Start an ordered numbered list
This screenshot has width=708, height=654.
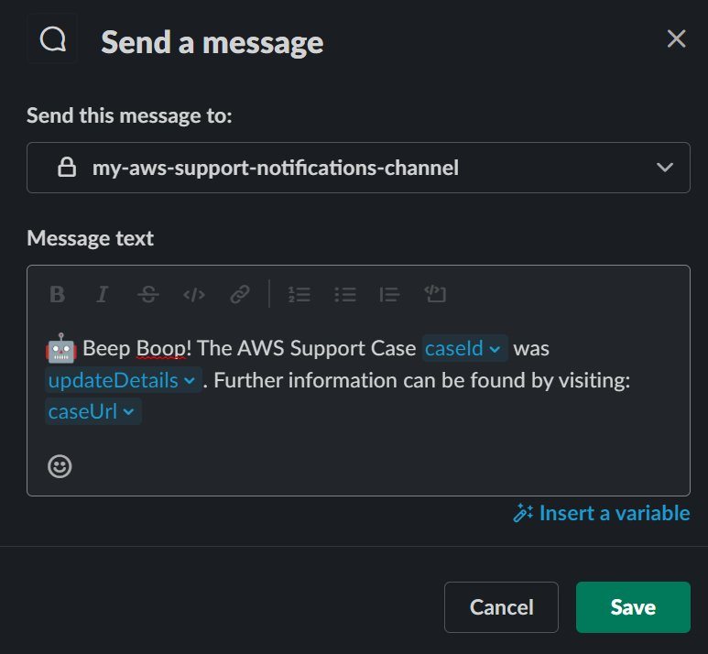point(299,294)
